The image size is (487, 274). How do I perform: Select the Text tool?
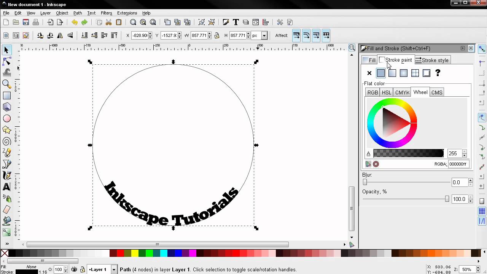6,187
